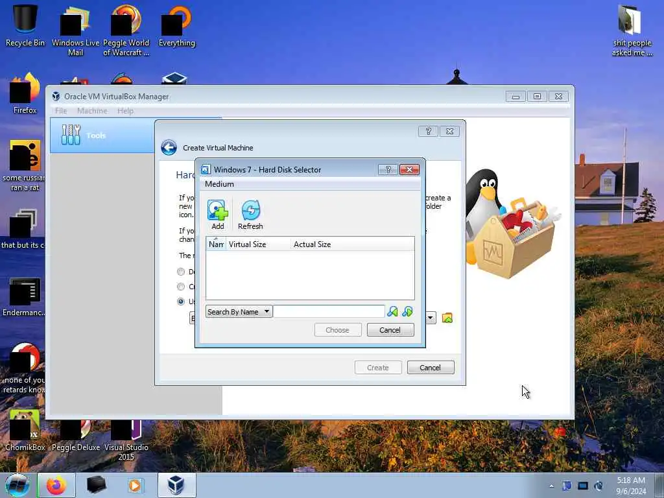
Task: Click into the disk search text field
Action: point(329,312)
